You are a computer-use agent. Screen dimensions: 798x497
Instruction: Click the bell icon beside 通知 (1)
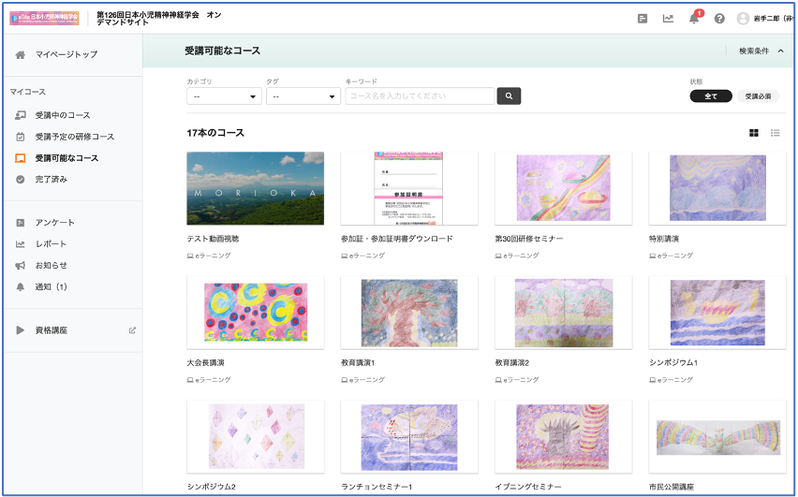tap(21, 287)
